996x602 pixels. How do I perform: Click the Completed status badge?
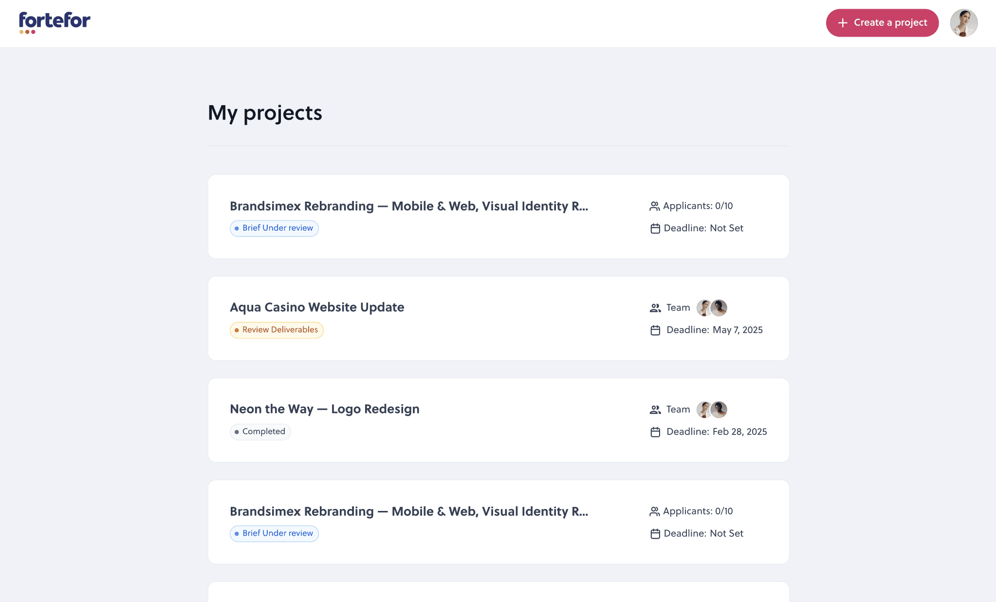(x=260, y=432)
